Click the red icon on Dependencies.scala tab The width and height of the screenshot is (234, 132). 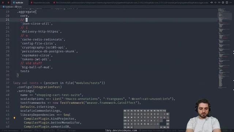tap(31, 3)
